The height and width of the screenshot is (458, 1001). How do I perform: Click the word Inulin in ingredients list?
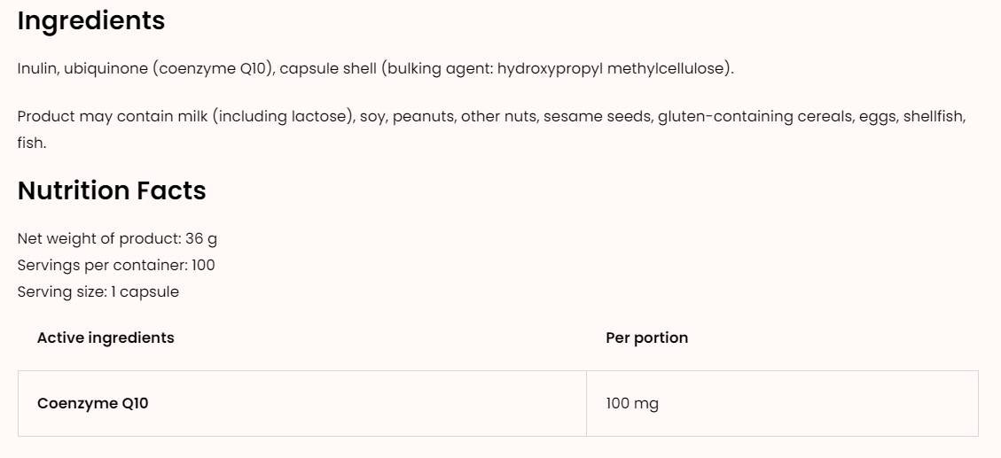coord(37,69)
